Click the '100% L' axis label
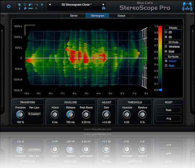The image size is (195, 168). click(18, 37)
